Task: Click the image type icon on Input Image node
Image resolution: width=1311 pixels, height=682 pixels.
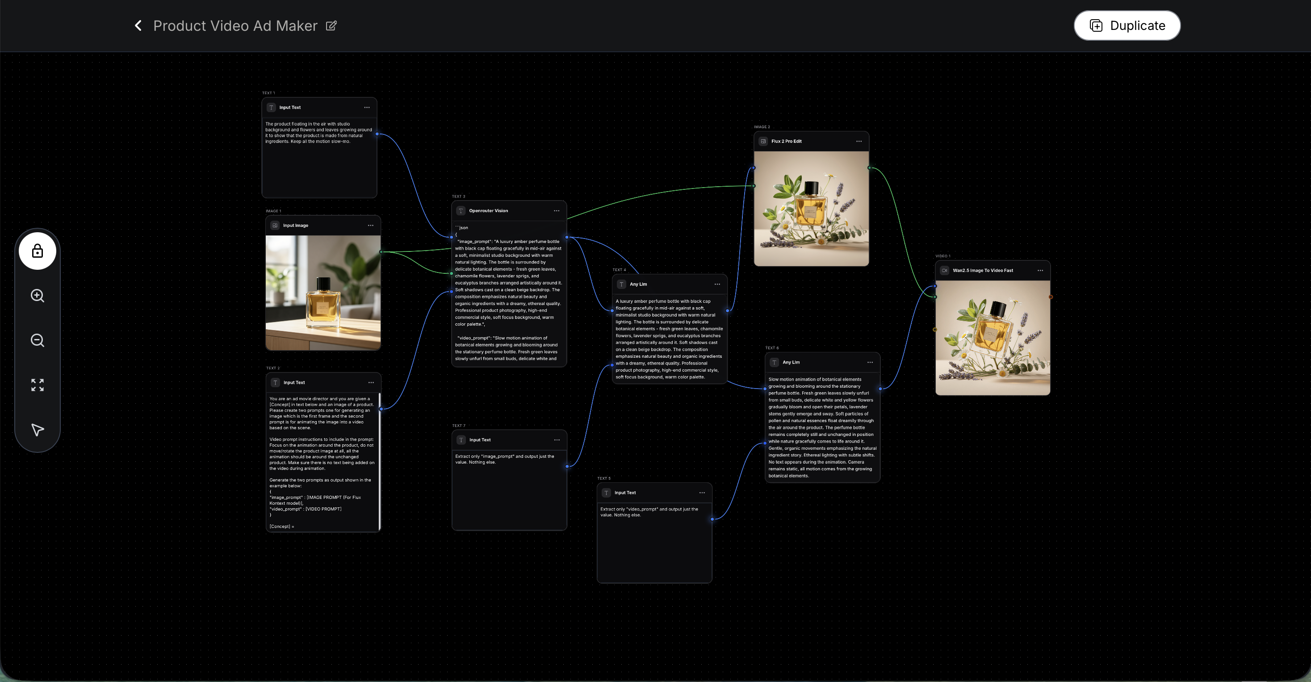Action: pos(275,226)
